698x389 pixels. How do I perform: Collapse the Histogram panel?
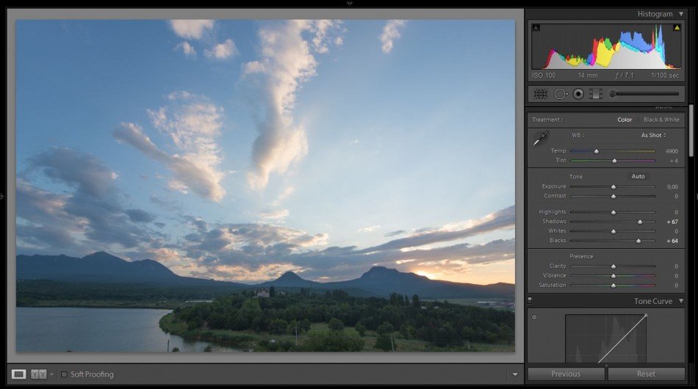681,14
